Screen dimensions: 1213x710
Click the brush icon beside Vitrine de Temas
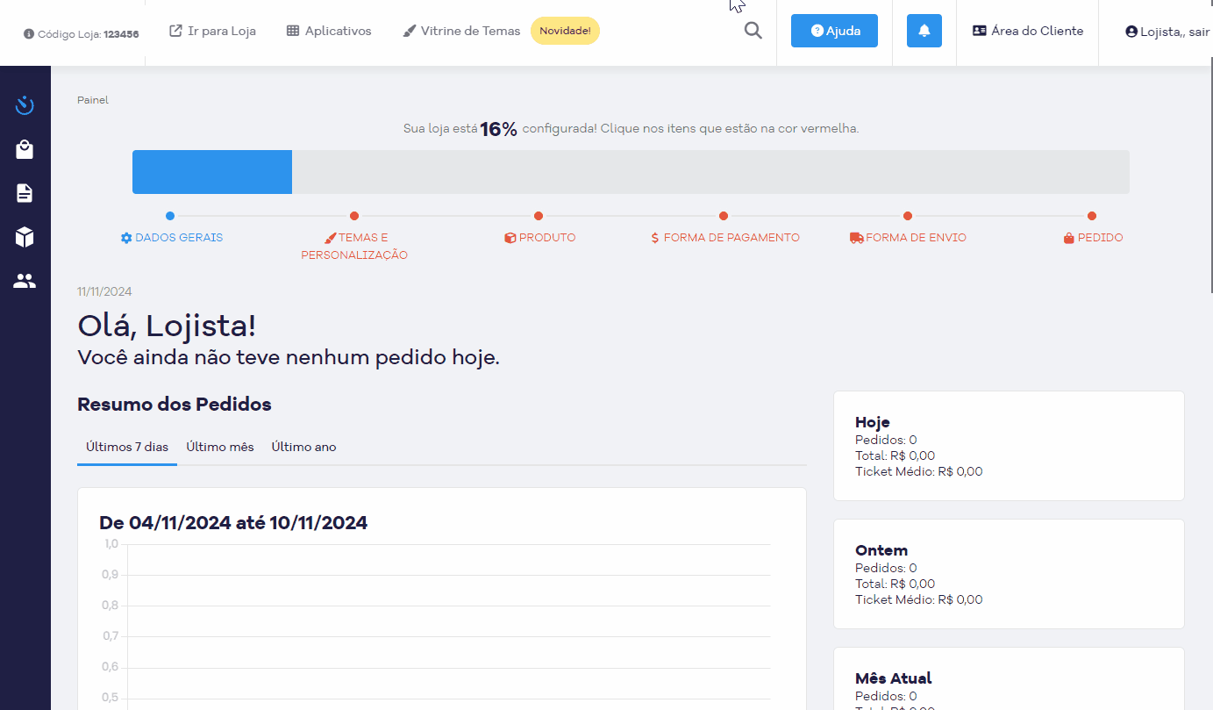[x=409, y=32]
